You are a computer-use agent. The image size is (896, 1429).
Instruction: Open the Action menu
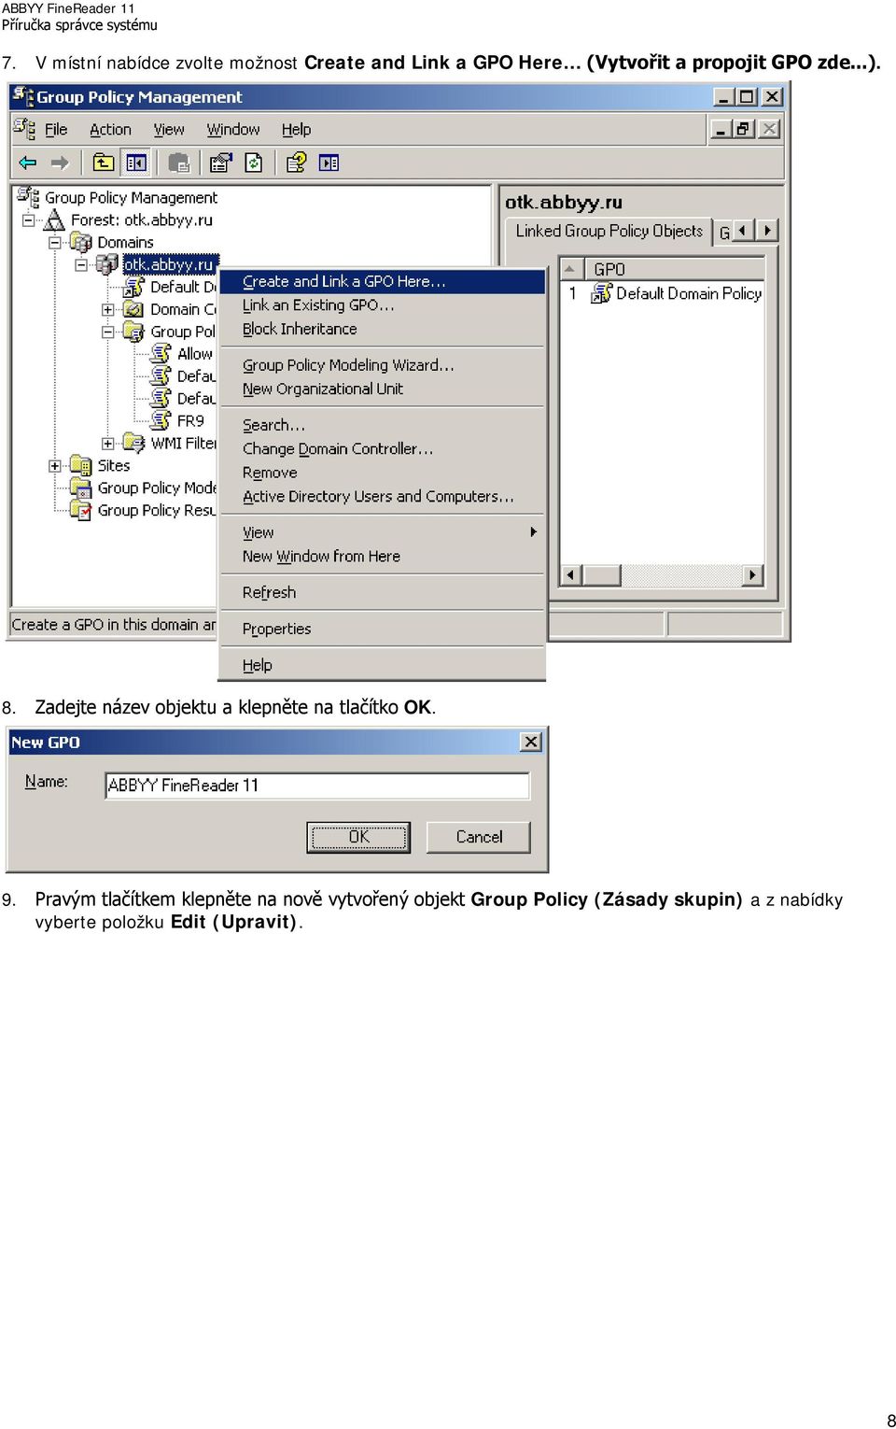[110, 130]
